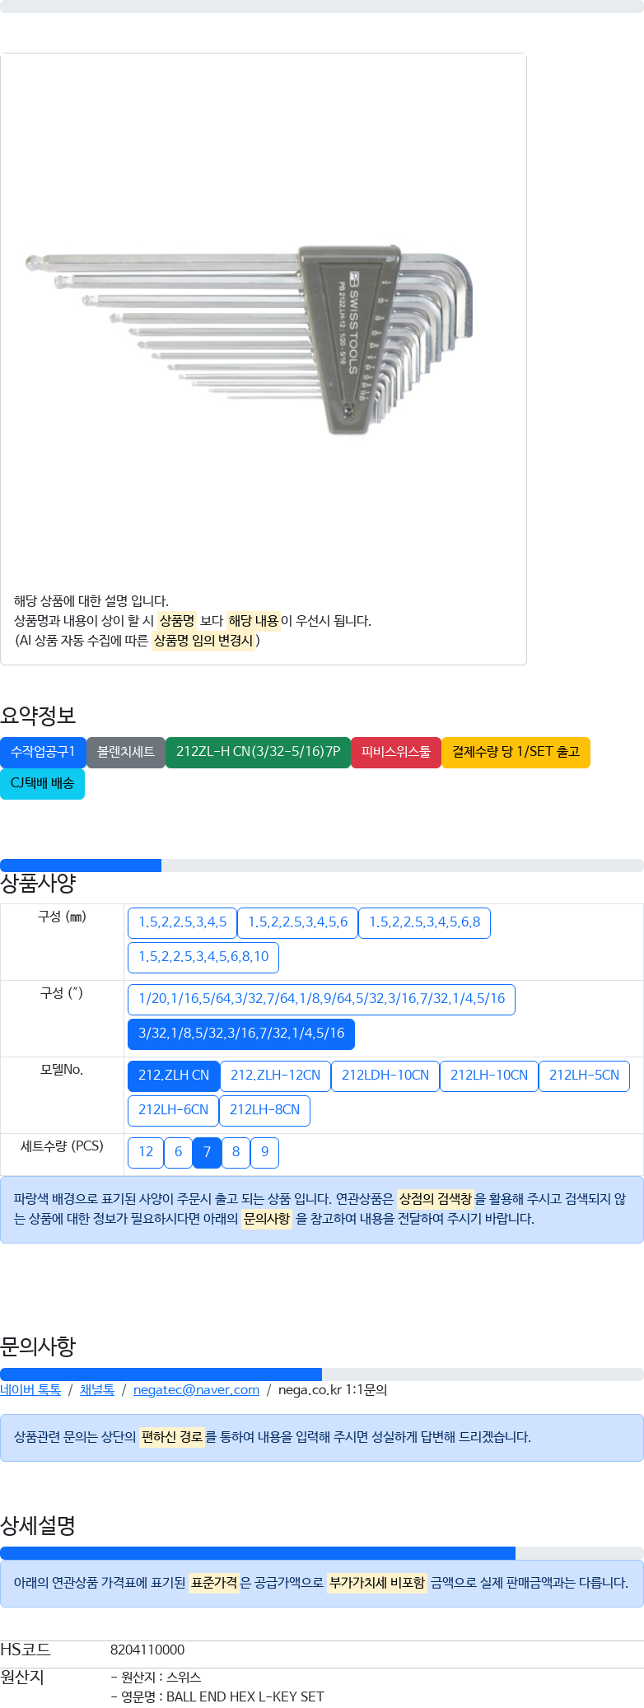Click the 212ZL-H CN(3/32-5/16)7P green tag
The height and width of the screenshot is (1708, 644).
tap(258, 752)
